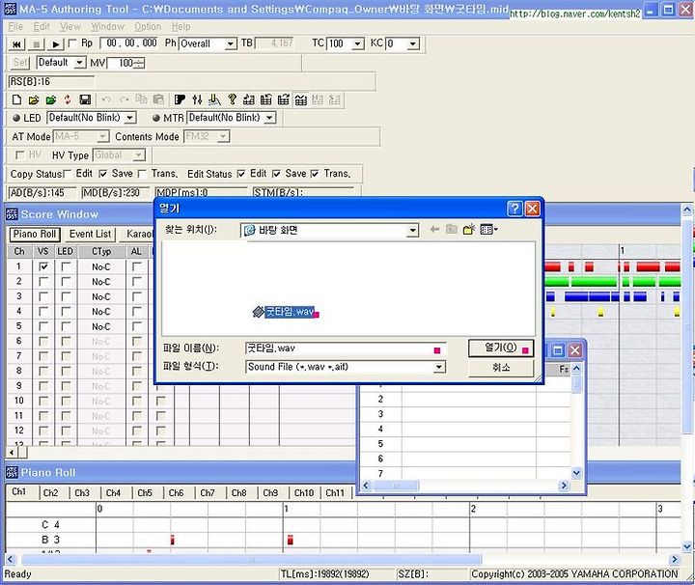
Task: Rewind playback to start
Action: 16,44
